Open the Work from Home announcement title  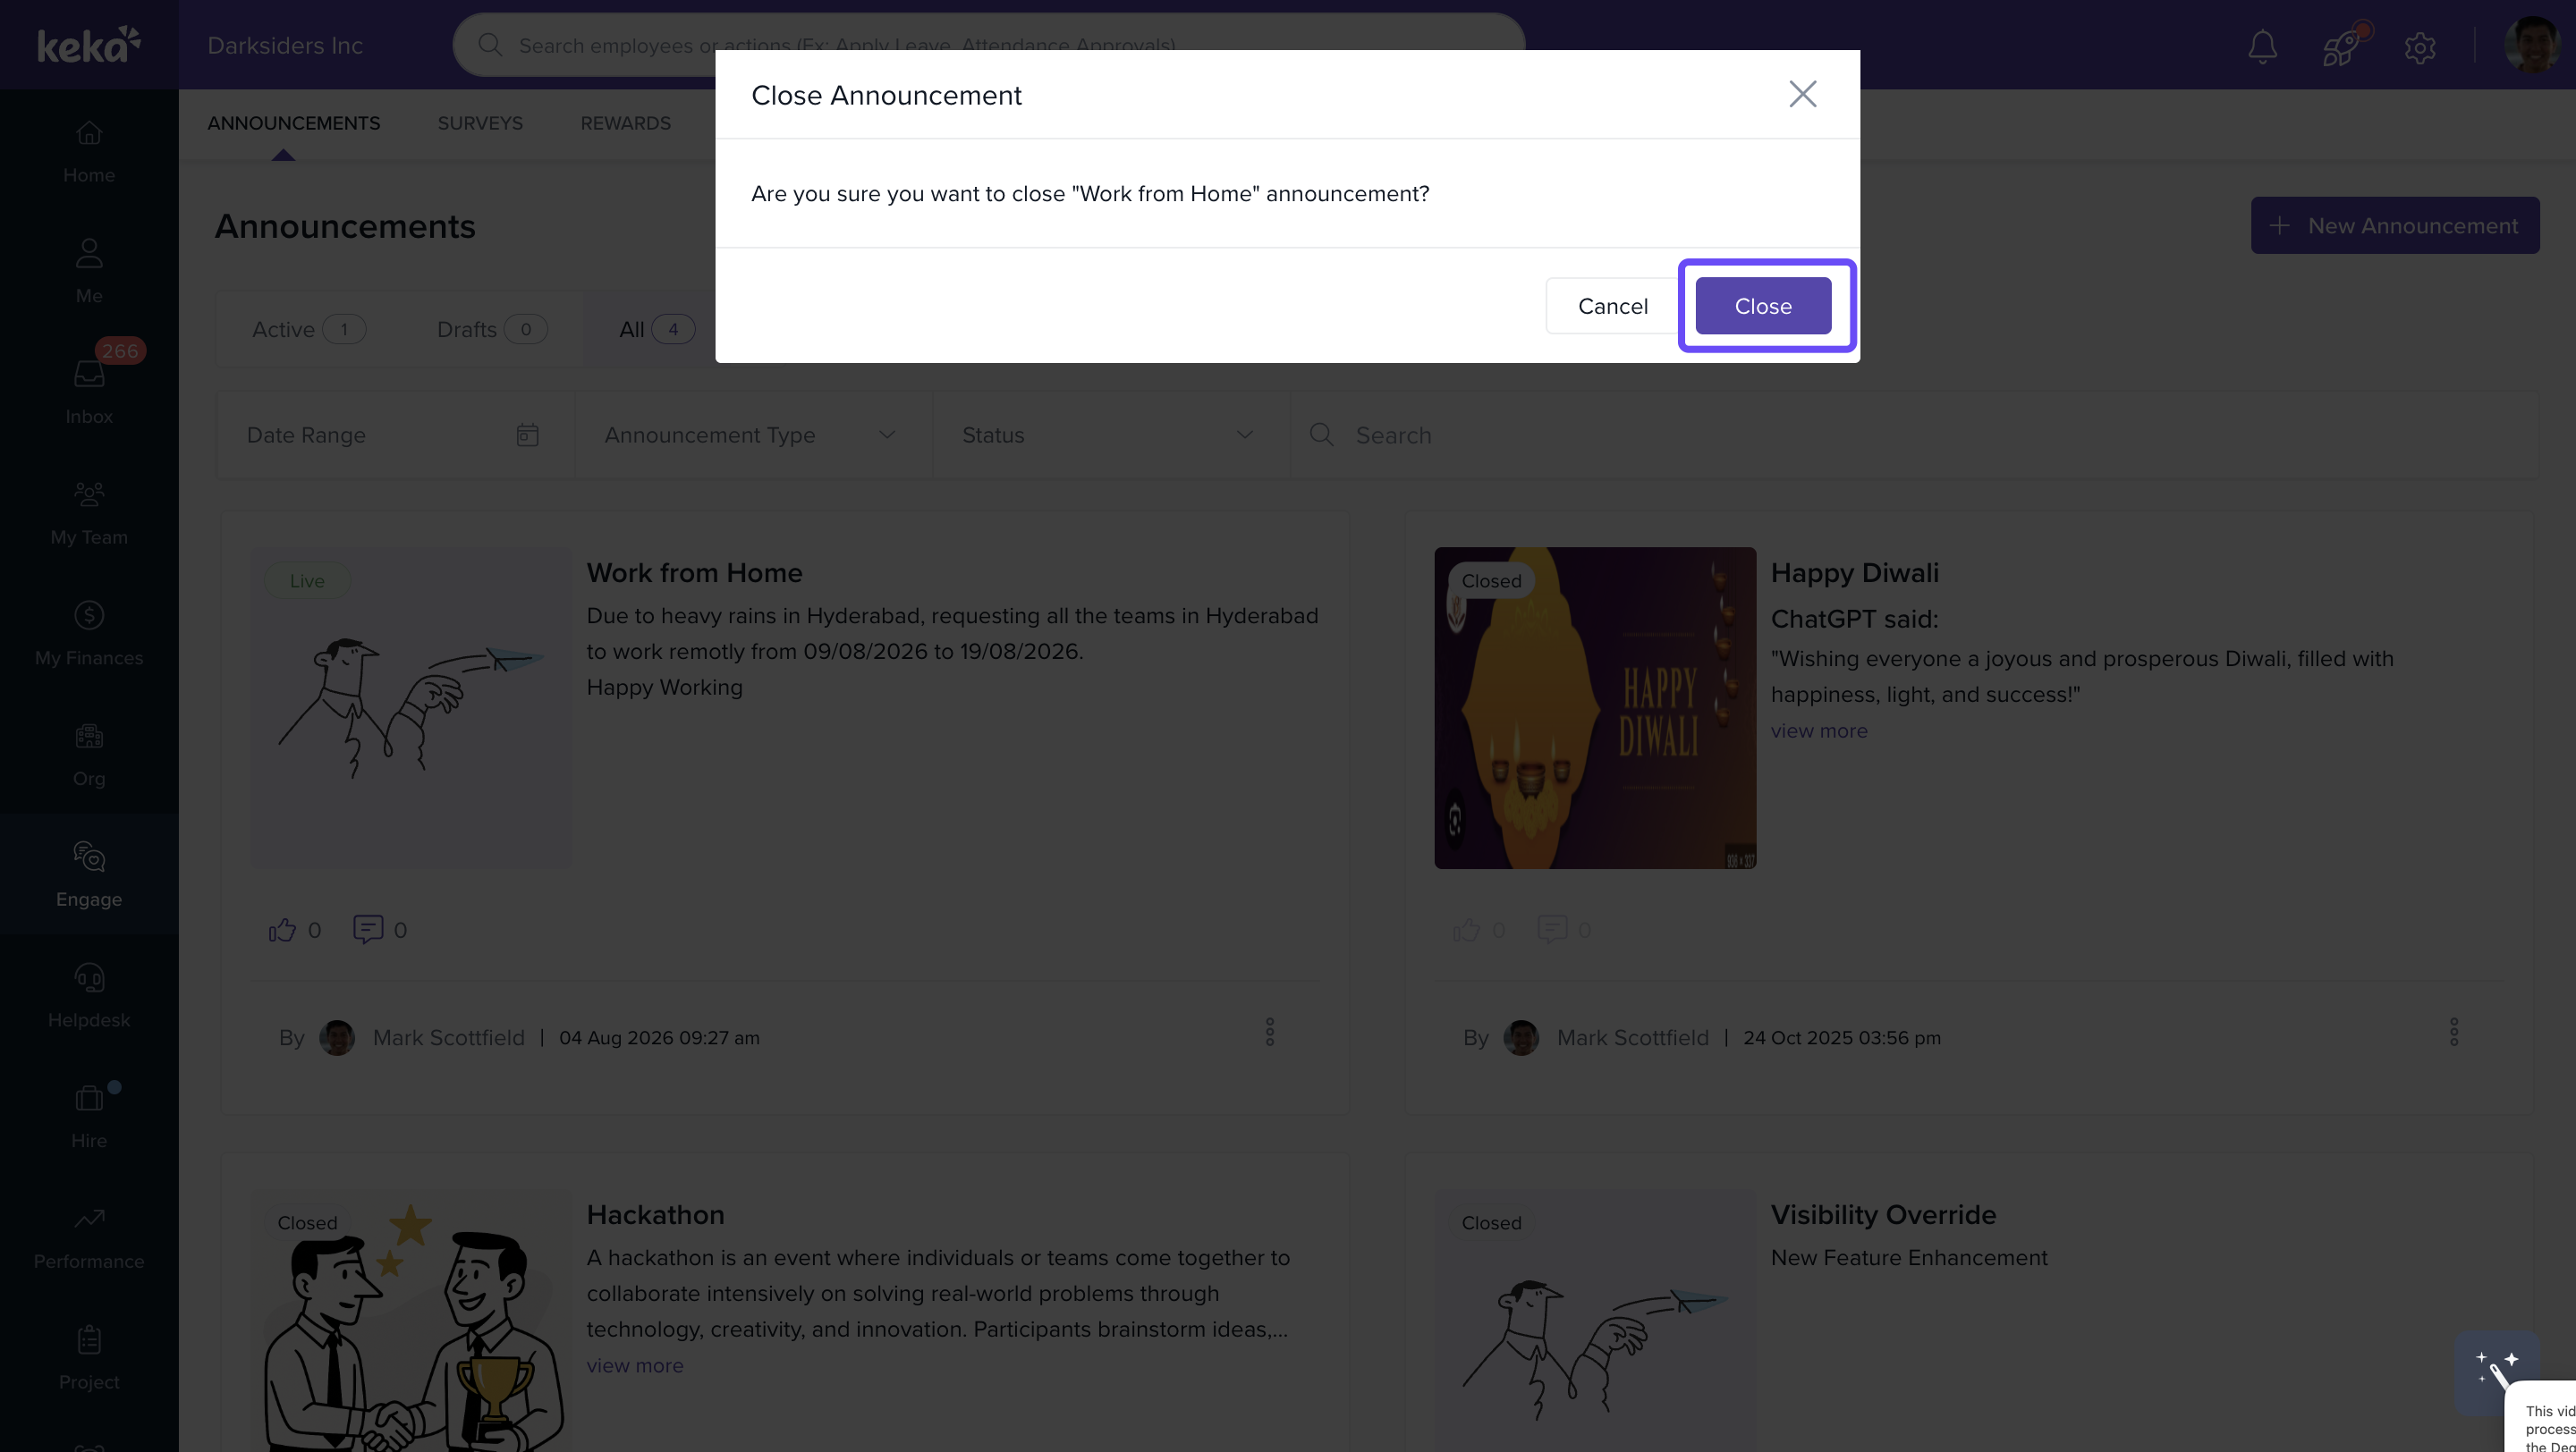pyautogui.click(x=695, y=572)
